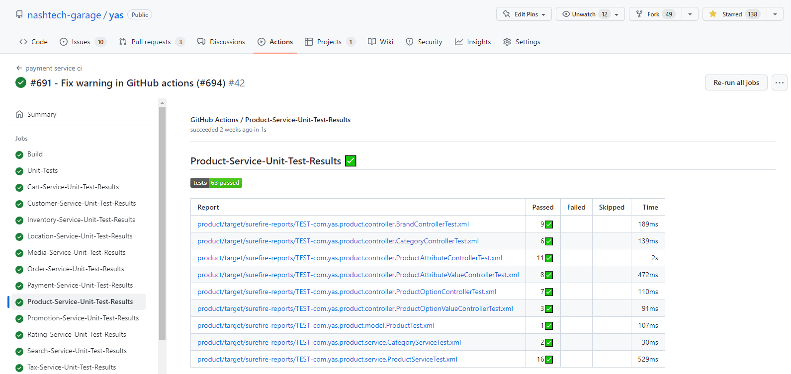Click the sidebar scrollbar up arrow
The image size is (791, 374).
[x=162, y=103]
